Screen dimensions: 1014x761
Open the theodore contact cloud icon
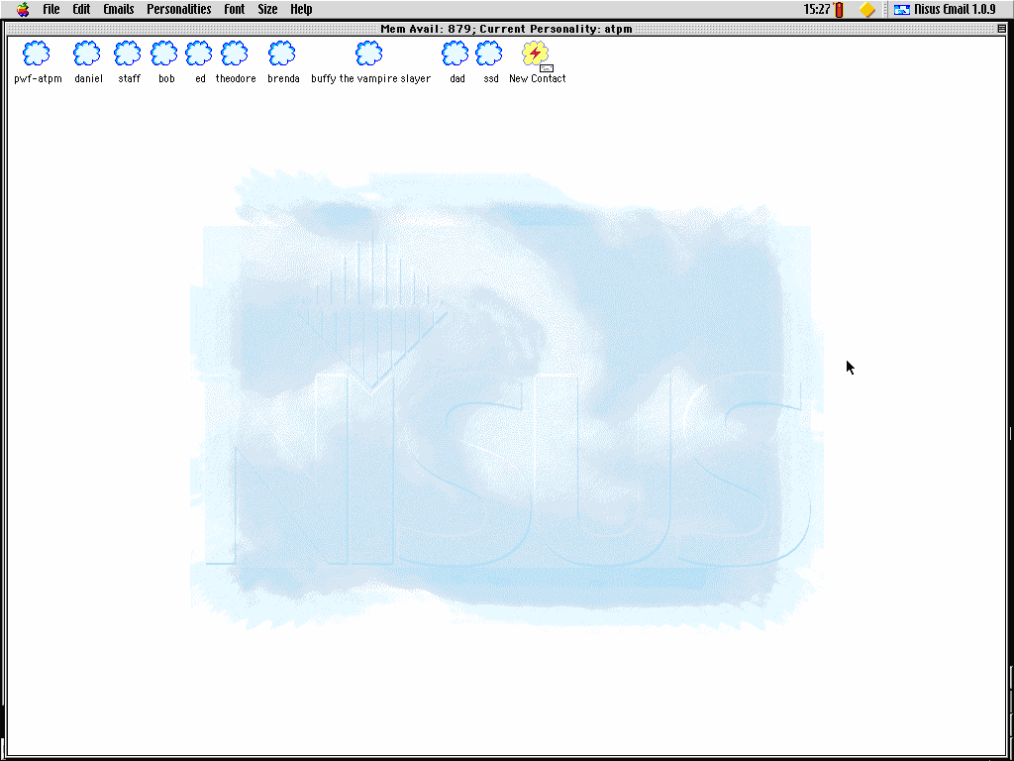click(x=234, y=54)
